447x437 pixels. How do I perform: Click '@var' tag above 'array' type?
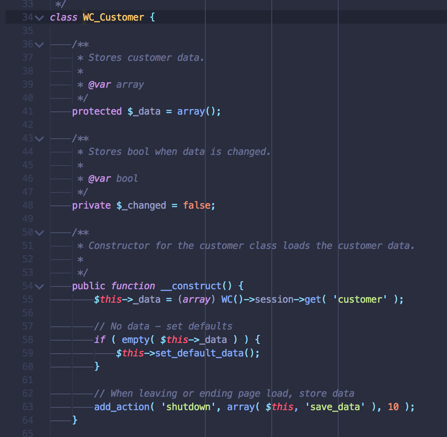click(100, 85)
